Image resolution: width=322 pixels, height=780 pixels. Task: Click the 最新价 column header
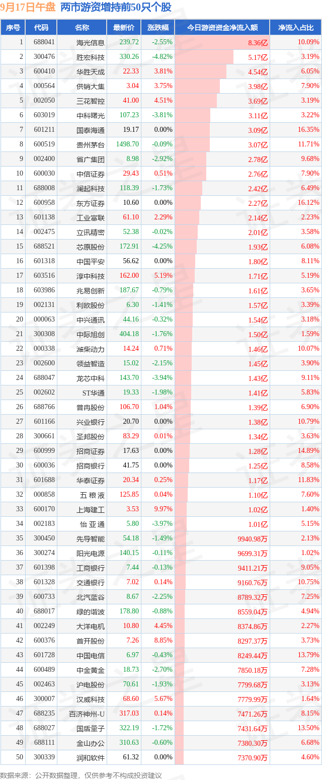[x=124, y=28]
